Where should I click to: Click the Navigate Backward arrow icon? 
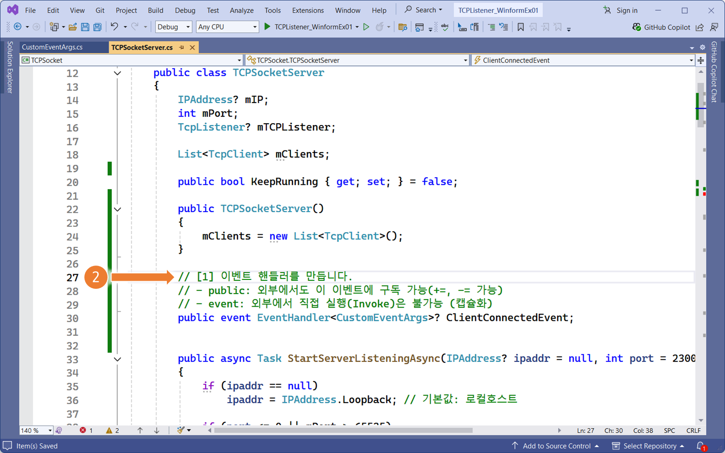click(x=17, y=27)
